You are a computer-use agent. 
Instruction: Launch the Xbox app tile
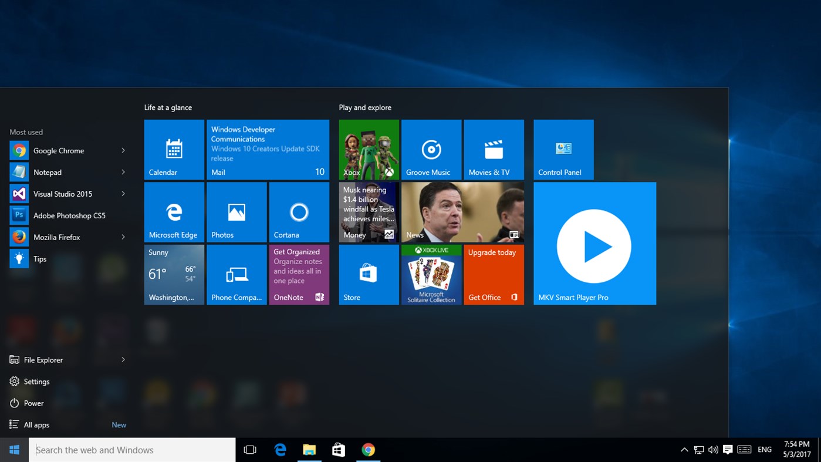point(368,149)
